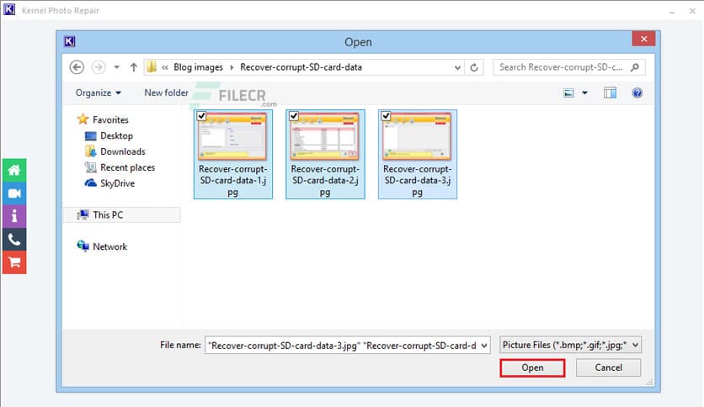Click the folder icon in address bar
This screenshot has width=704, height=407.
click(x=152, y=66)
